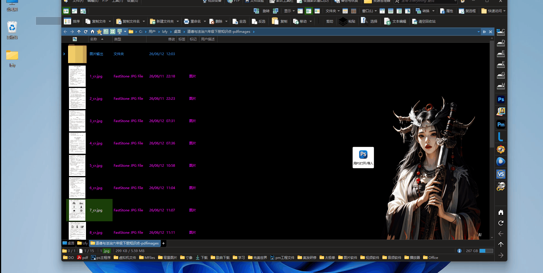Click the 267 GB disk usage bar
543x273 pixels.
(486, 251)
